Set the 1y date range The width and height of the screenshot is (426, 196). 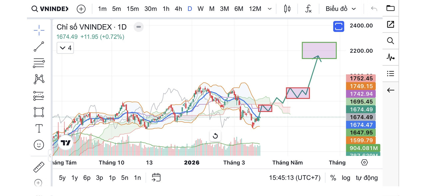pos(75,178)
